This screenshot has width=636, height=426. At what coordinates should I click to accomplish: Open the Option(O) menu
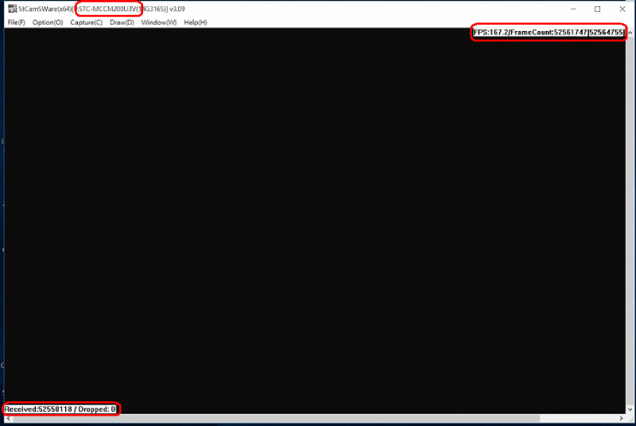pyautogui.click(x=48, y=22)
